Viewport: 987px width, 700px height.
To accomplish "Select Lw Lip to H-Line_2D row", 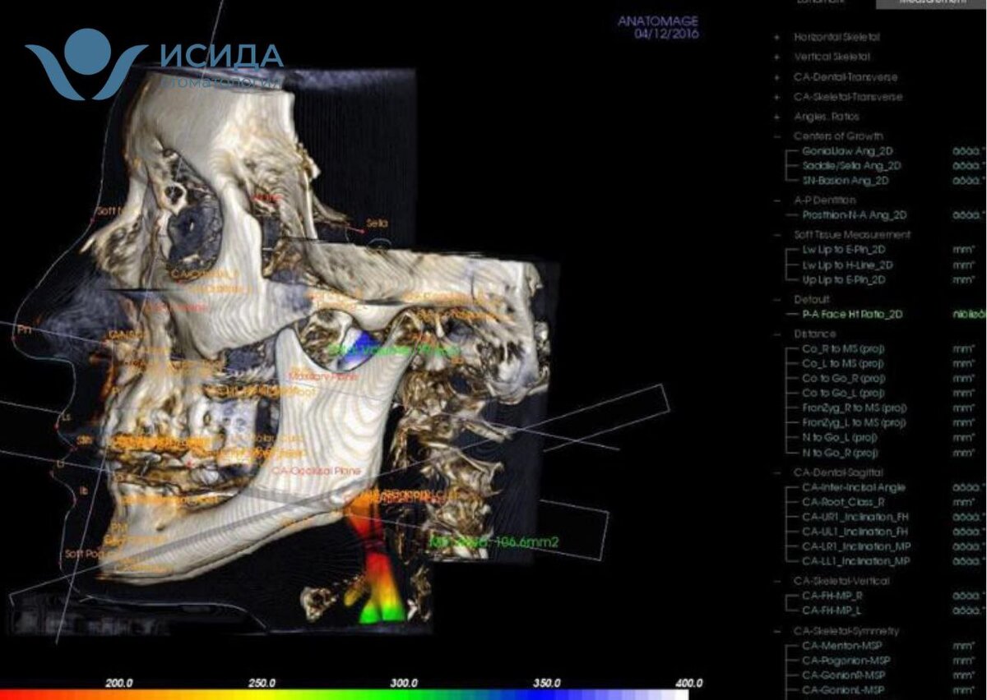I will coord(847,265).
